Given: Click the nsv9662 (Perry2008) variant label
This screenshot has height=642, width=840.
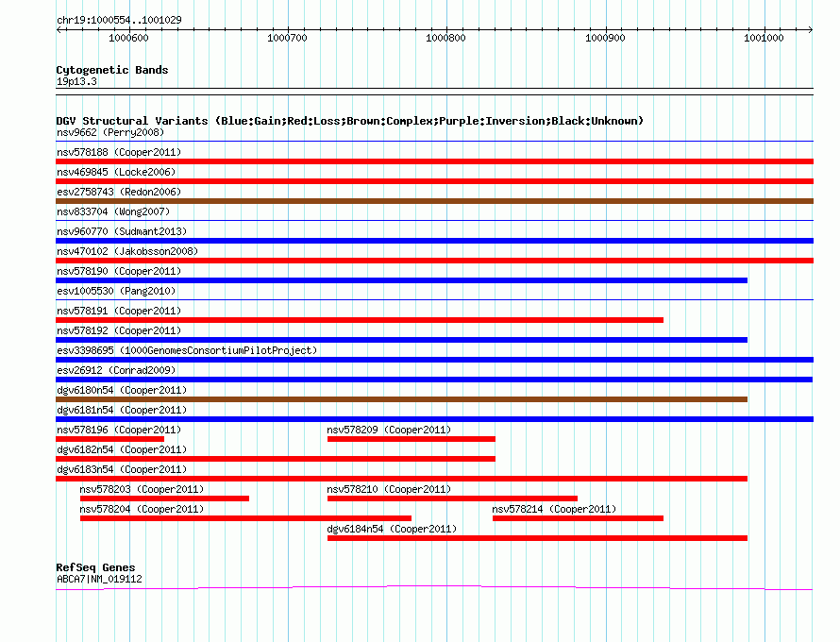Looking at the screenshot, I should tap(110, 132).
